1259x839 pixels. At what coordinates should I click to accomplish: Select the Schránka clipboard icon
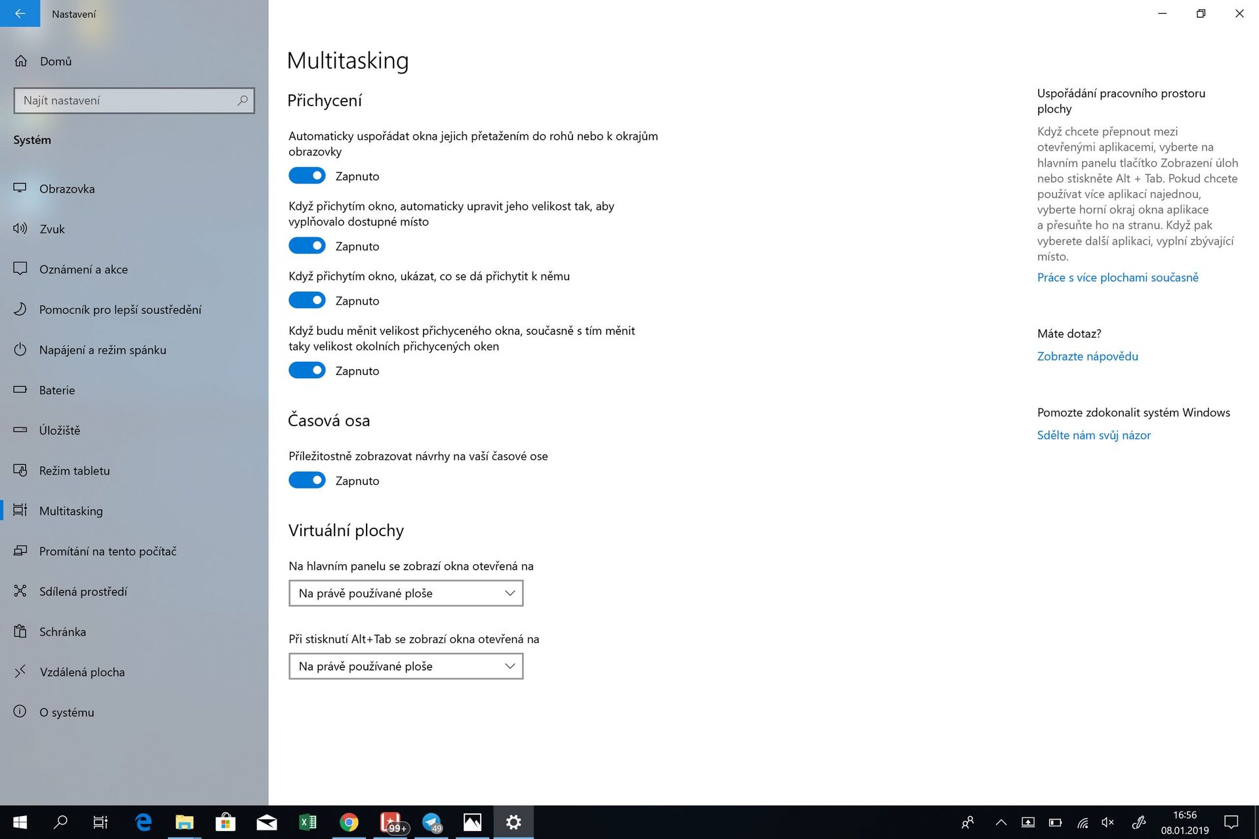(x=20, y=631)
